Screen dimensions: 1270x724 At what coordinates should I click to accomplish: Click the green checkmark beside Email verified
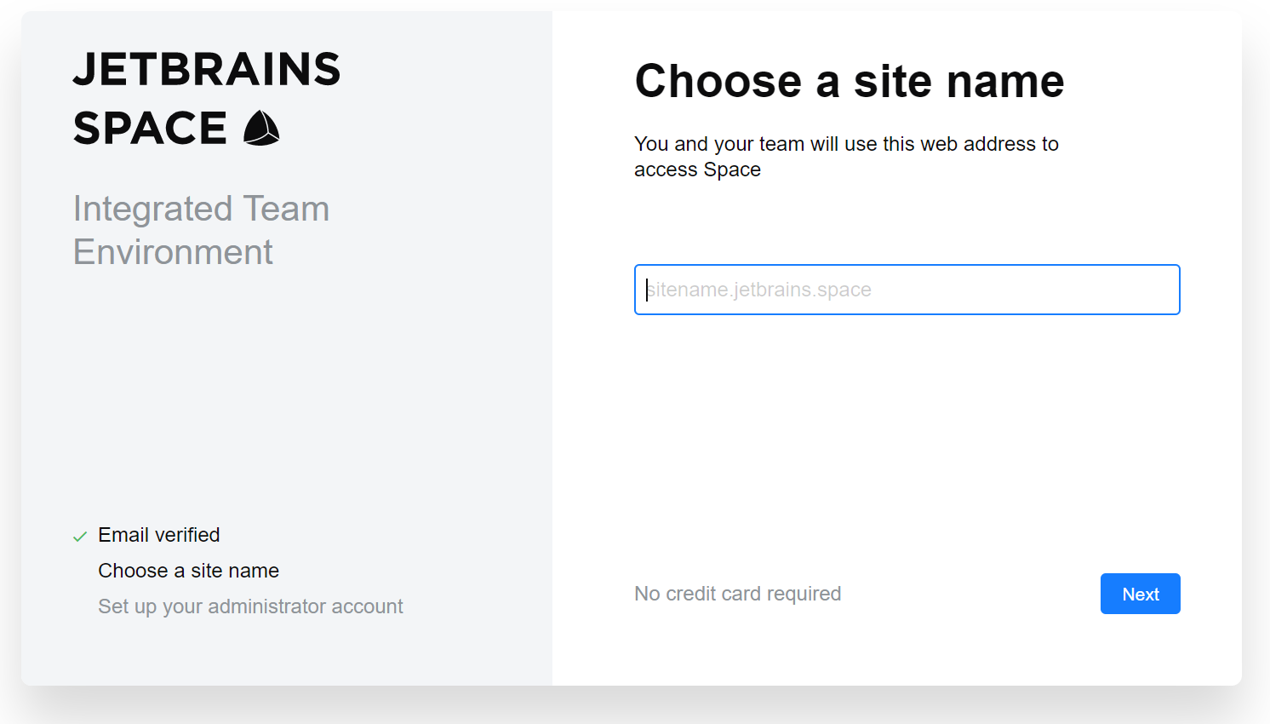(80, 537)
